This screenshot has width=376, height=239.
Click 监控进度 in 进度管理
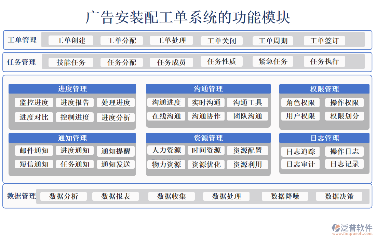pos(33,102)
